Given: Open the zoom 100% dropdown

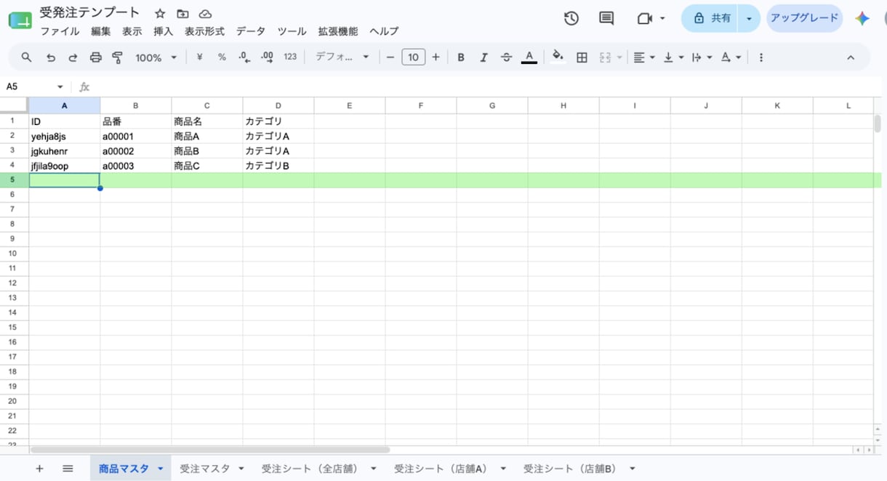Looking at the screenshot, I should pyautogui.click(x=156, y=57).
